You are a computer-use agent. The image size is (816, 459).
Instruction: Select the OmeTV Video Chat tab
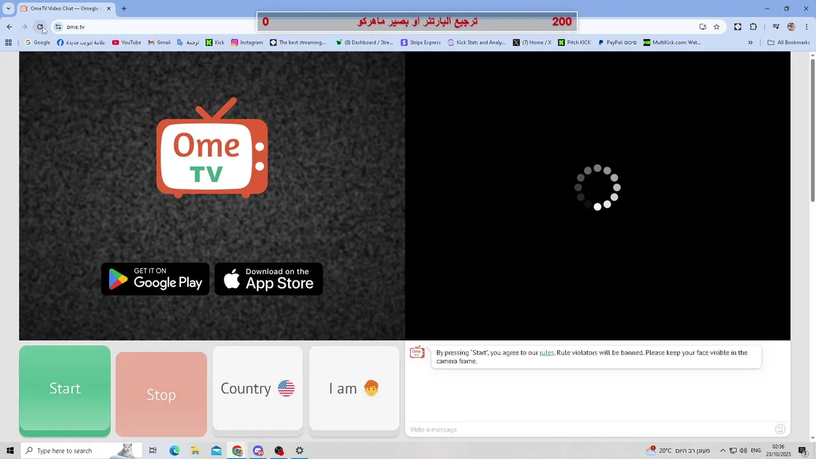[66, 9]
